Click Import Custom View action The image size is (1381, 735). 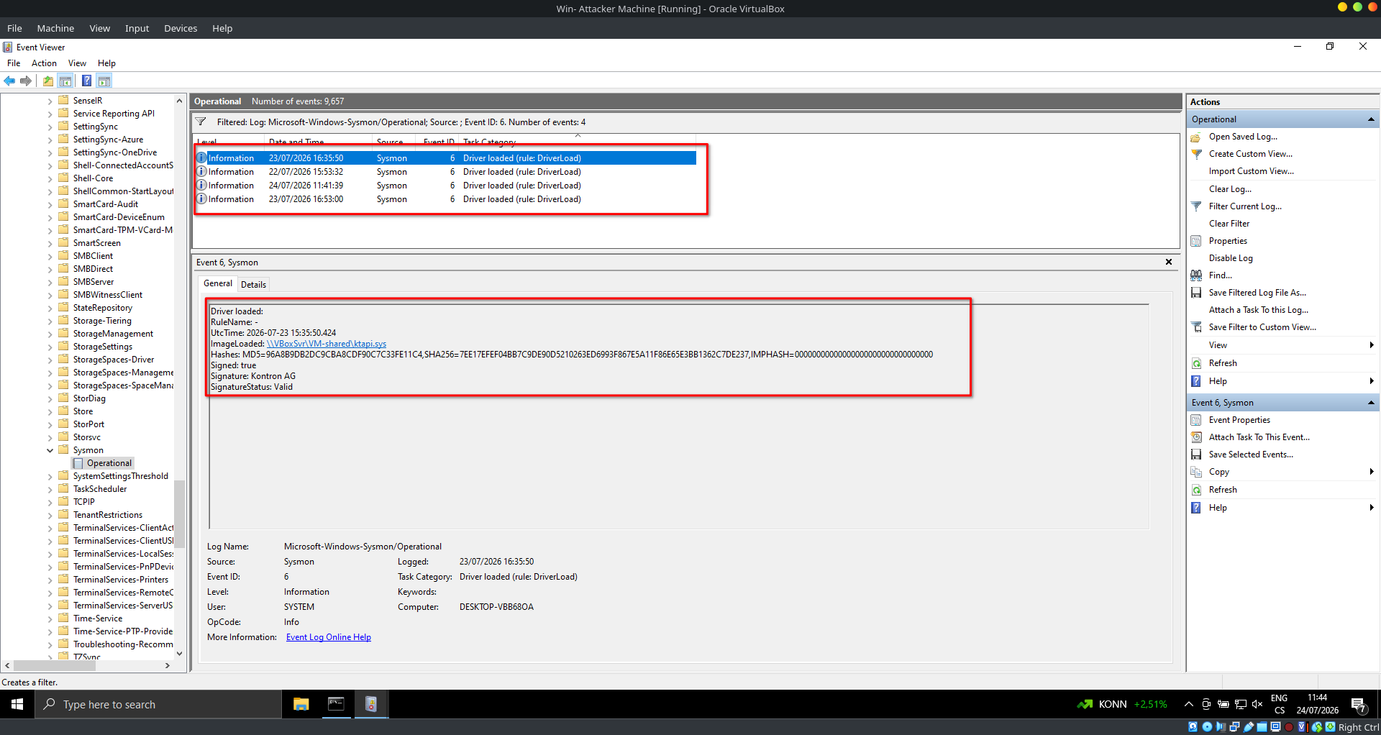point(1252,171)
